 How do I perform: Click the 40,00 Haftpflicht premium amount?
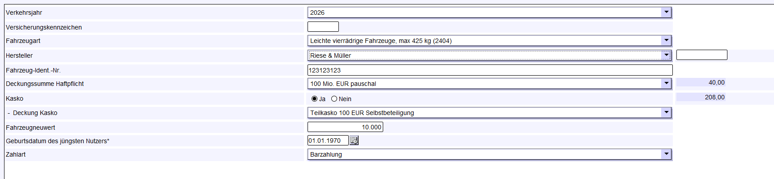click(716, 82)
